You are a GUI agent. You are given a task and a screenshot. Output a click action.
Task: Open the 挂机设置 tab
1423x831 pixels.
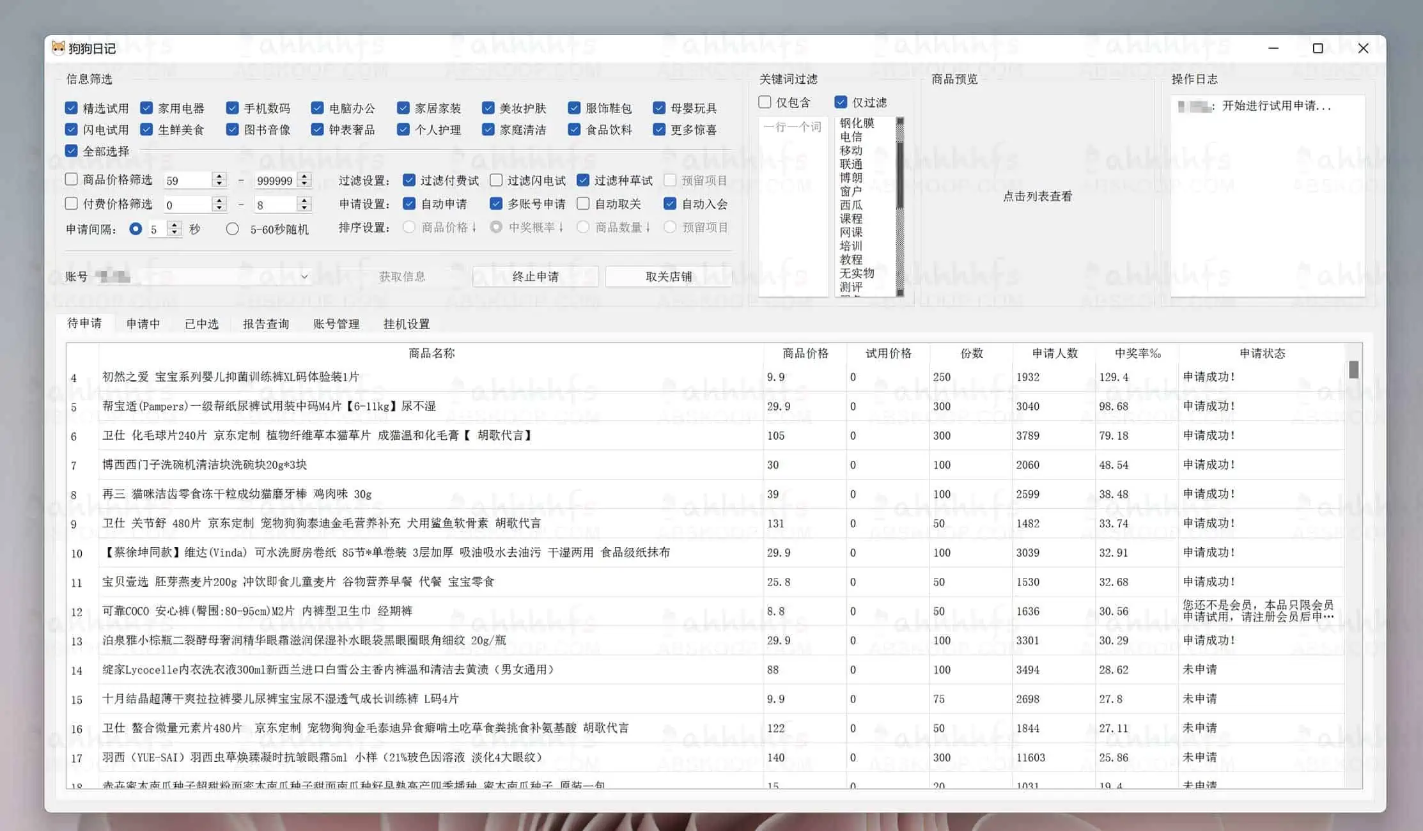coord(405,323)
